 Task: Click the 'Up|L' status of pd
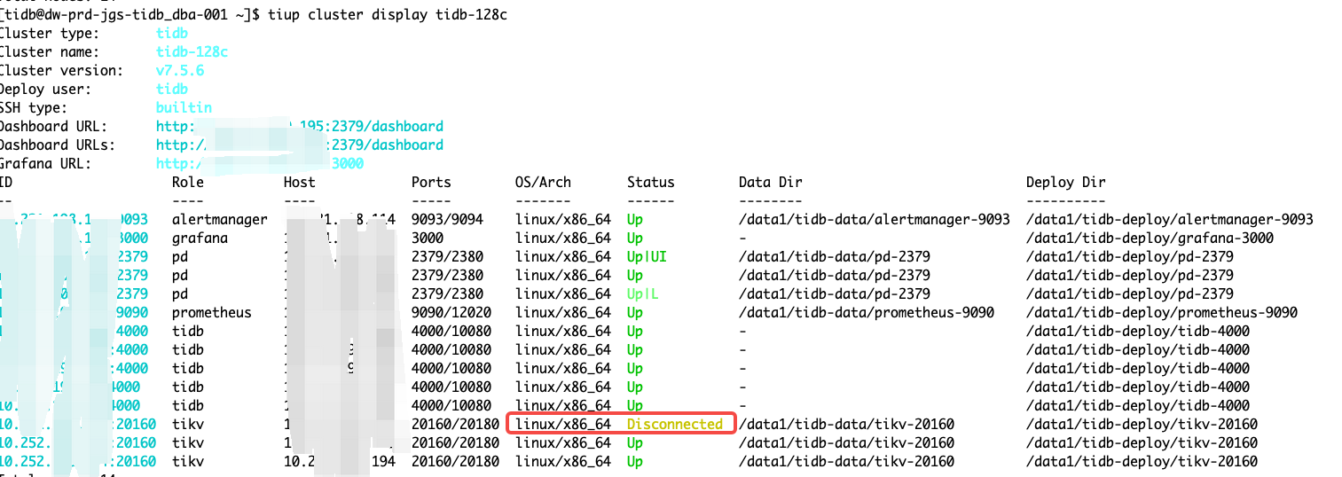[643, 293]
